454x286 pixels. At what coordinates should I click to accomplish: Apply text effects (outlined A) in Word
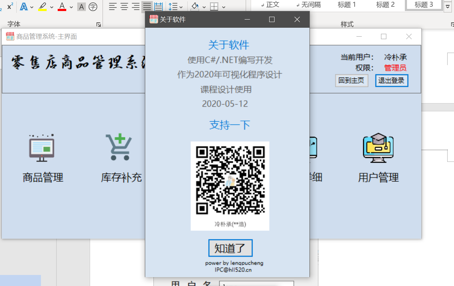[24, 6]
